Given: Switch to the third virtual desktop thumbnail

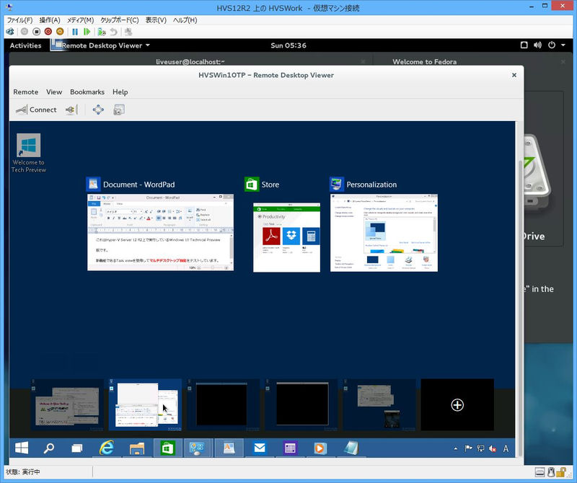Looking at the screenshot, I should (x=223, y=404).
